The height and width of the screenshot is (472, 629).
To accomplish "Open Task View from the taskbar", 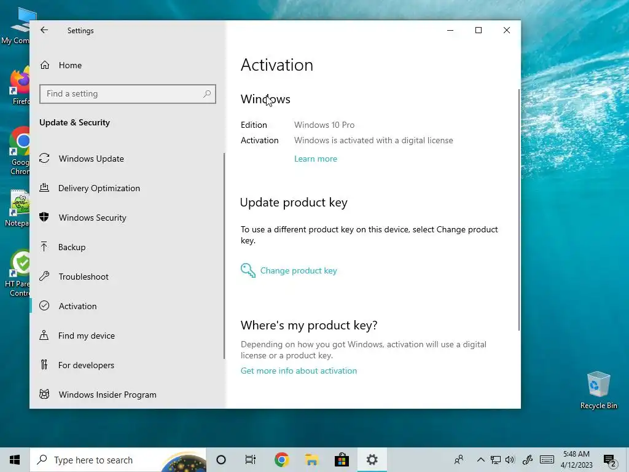I will pos(251,460).
